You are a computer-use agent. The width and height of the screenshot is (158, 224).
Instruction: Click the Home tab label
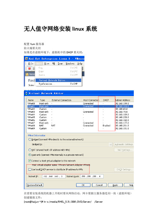point(32,74)
